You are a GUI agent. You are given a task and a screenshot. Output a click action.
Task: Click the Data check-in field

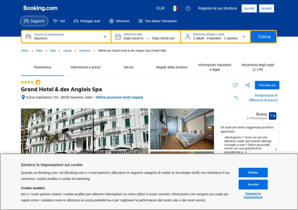point(133,38)
